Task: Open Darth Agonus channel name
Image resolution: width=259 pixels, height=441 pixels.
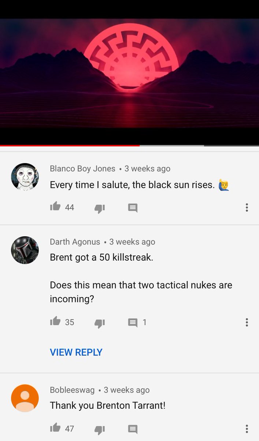Action: click(x=75, y=242)
